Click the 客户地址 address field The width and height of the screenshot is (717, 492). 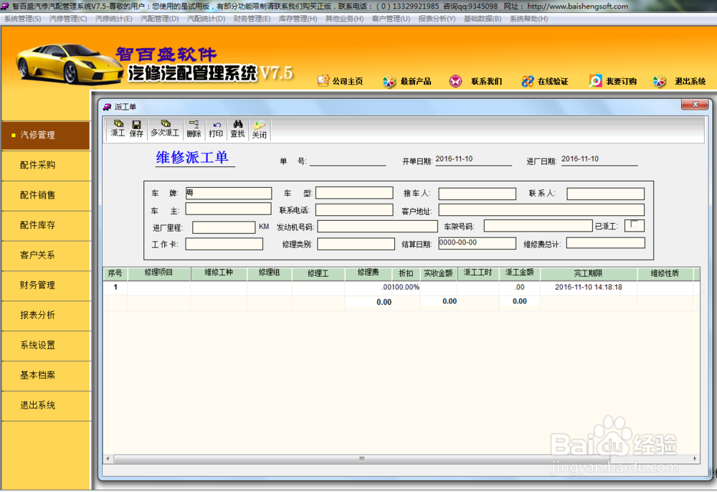(x=541, y=210)
